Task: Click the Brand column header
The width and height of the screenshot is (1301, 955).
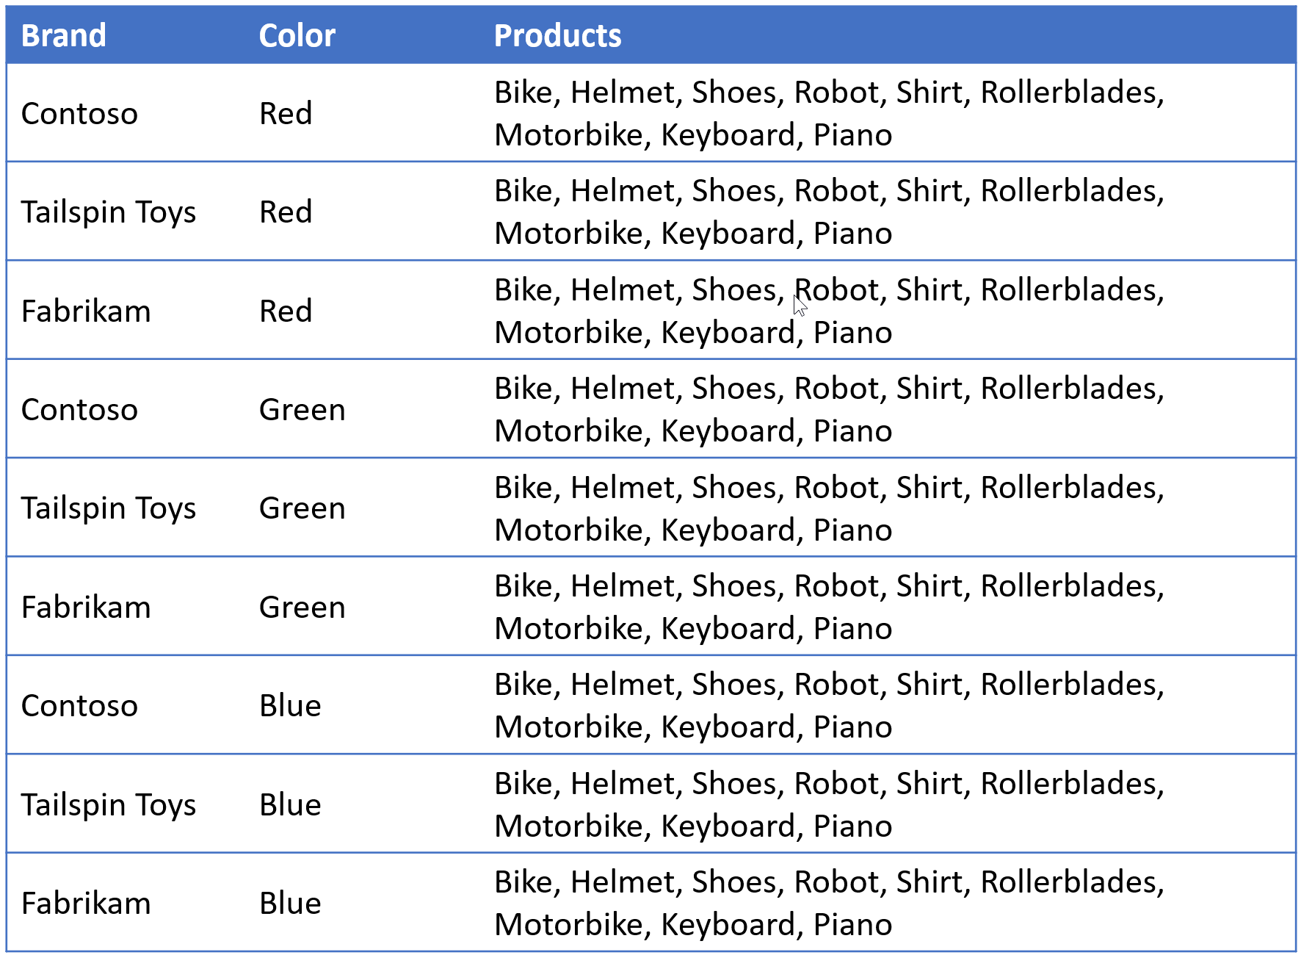Action: (x=64, y=35)
